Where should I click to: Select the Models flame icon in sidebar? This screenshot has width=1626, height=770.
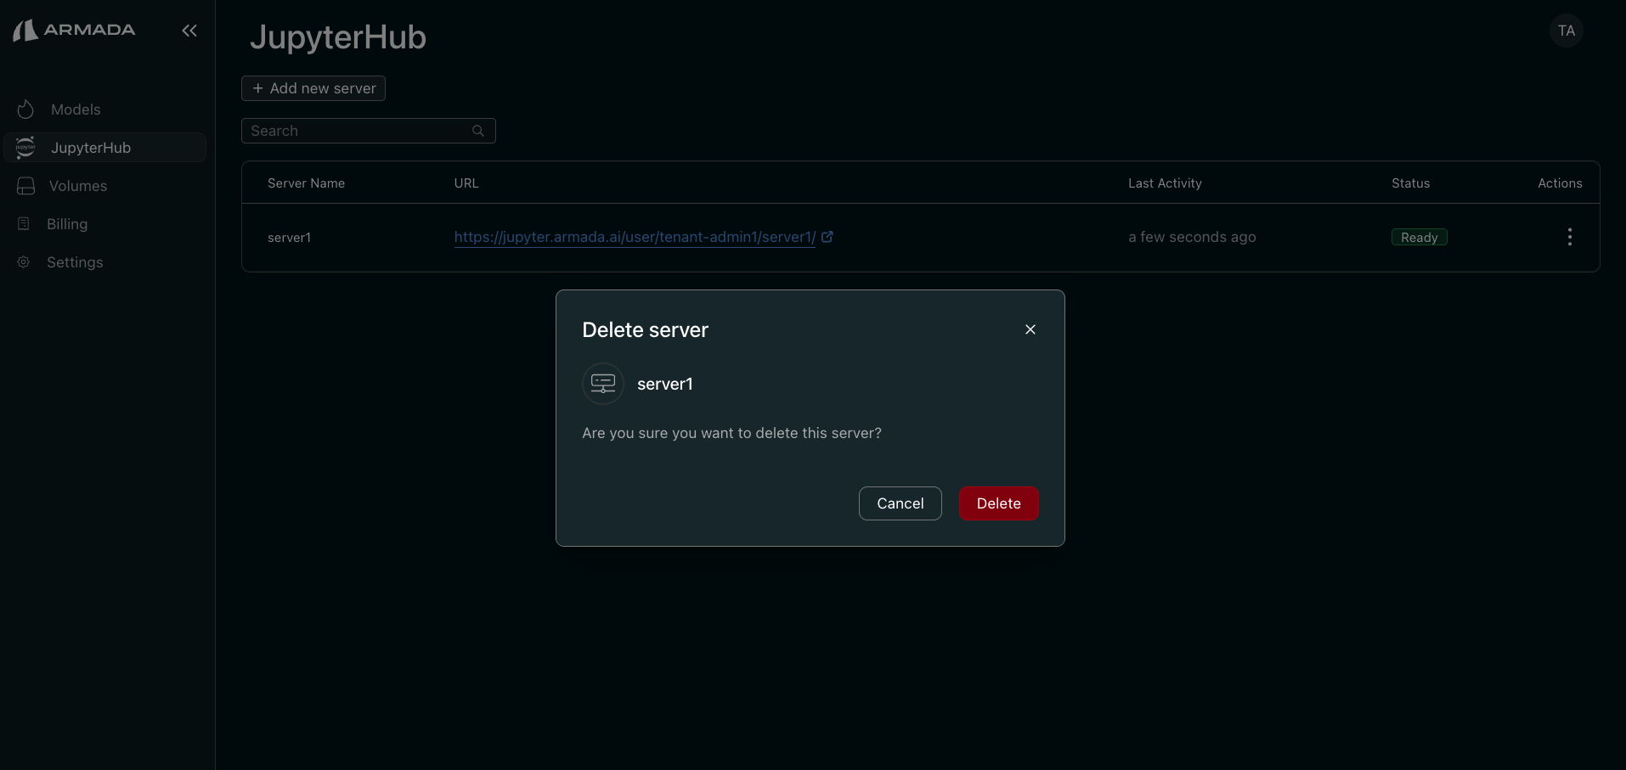point(25,110)
